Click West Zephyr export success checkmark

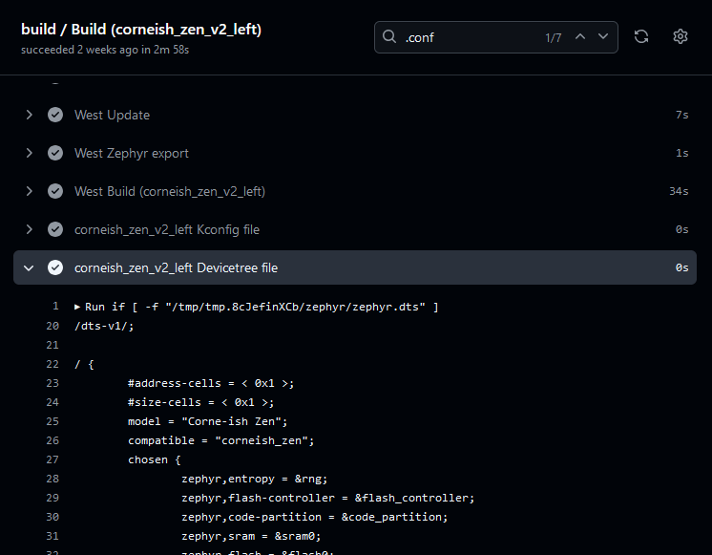click(55, 153)
